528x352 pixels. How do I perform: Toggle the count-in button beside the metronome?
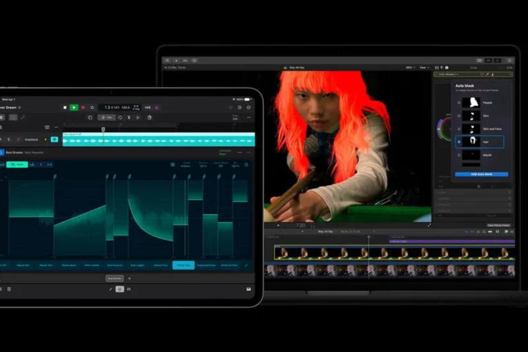coord(147,108)
